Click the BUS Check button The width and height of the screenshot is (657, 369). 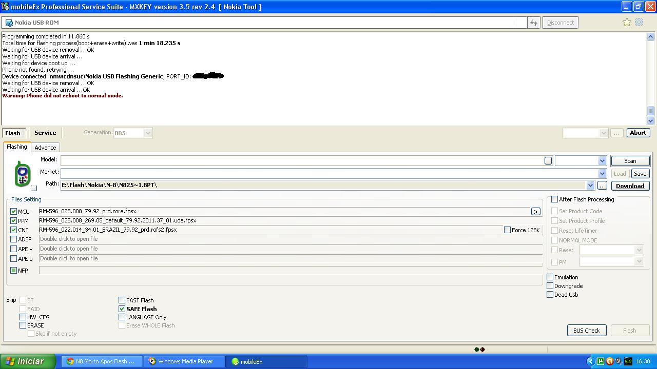[586, 331]
